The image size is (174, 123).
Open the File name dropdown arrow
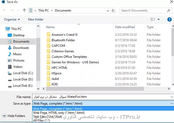[x=172, y=97]
